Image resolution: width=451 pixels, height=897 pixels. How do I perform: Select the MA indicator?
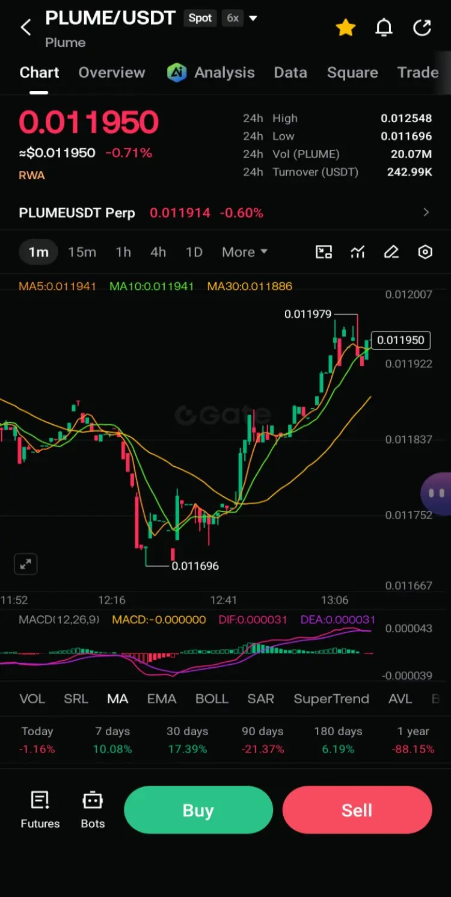tap(118, 699)
